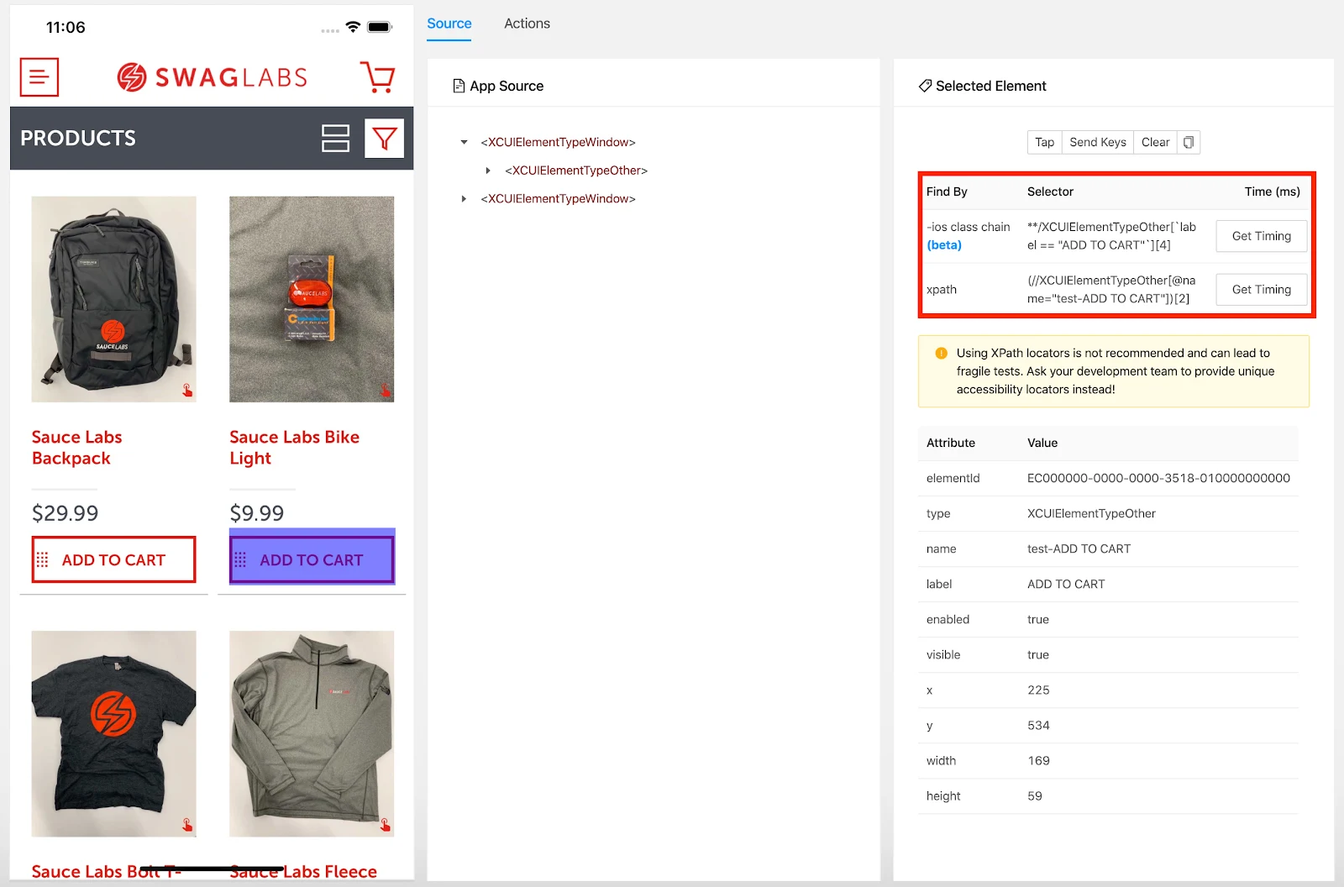
Task: Collapse the first XCUIElementTypeWindow node
Action: (x=464, y=143)
